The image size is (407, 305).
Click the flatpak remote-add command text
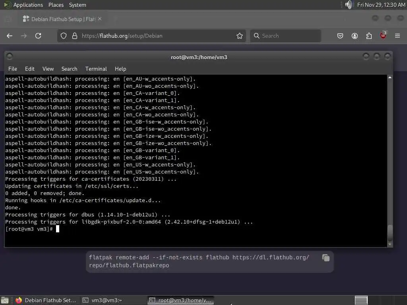coord(199,261)
